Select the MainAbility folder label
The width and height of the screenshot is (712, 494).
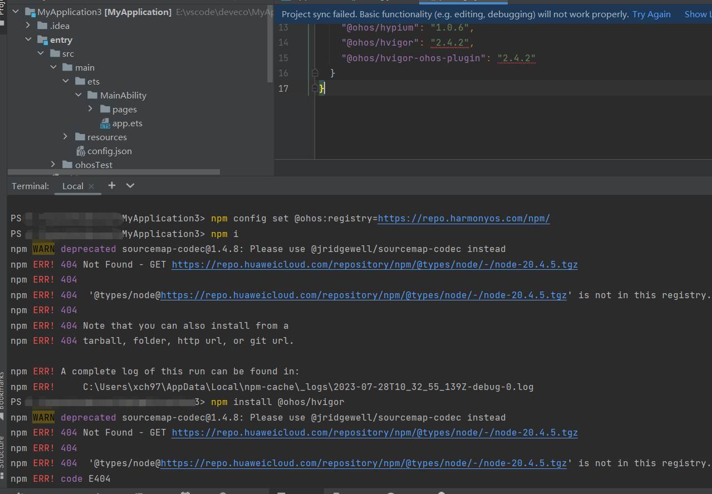coord(124,95)
